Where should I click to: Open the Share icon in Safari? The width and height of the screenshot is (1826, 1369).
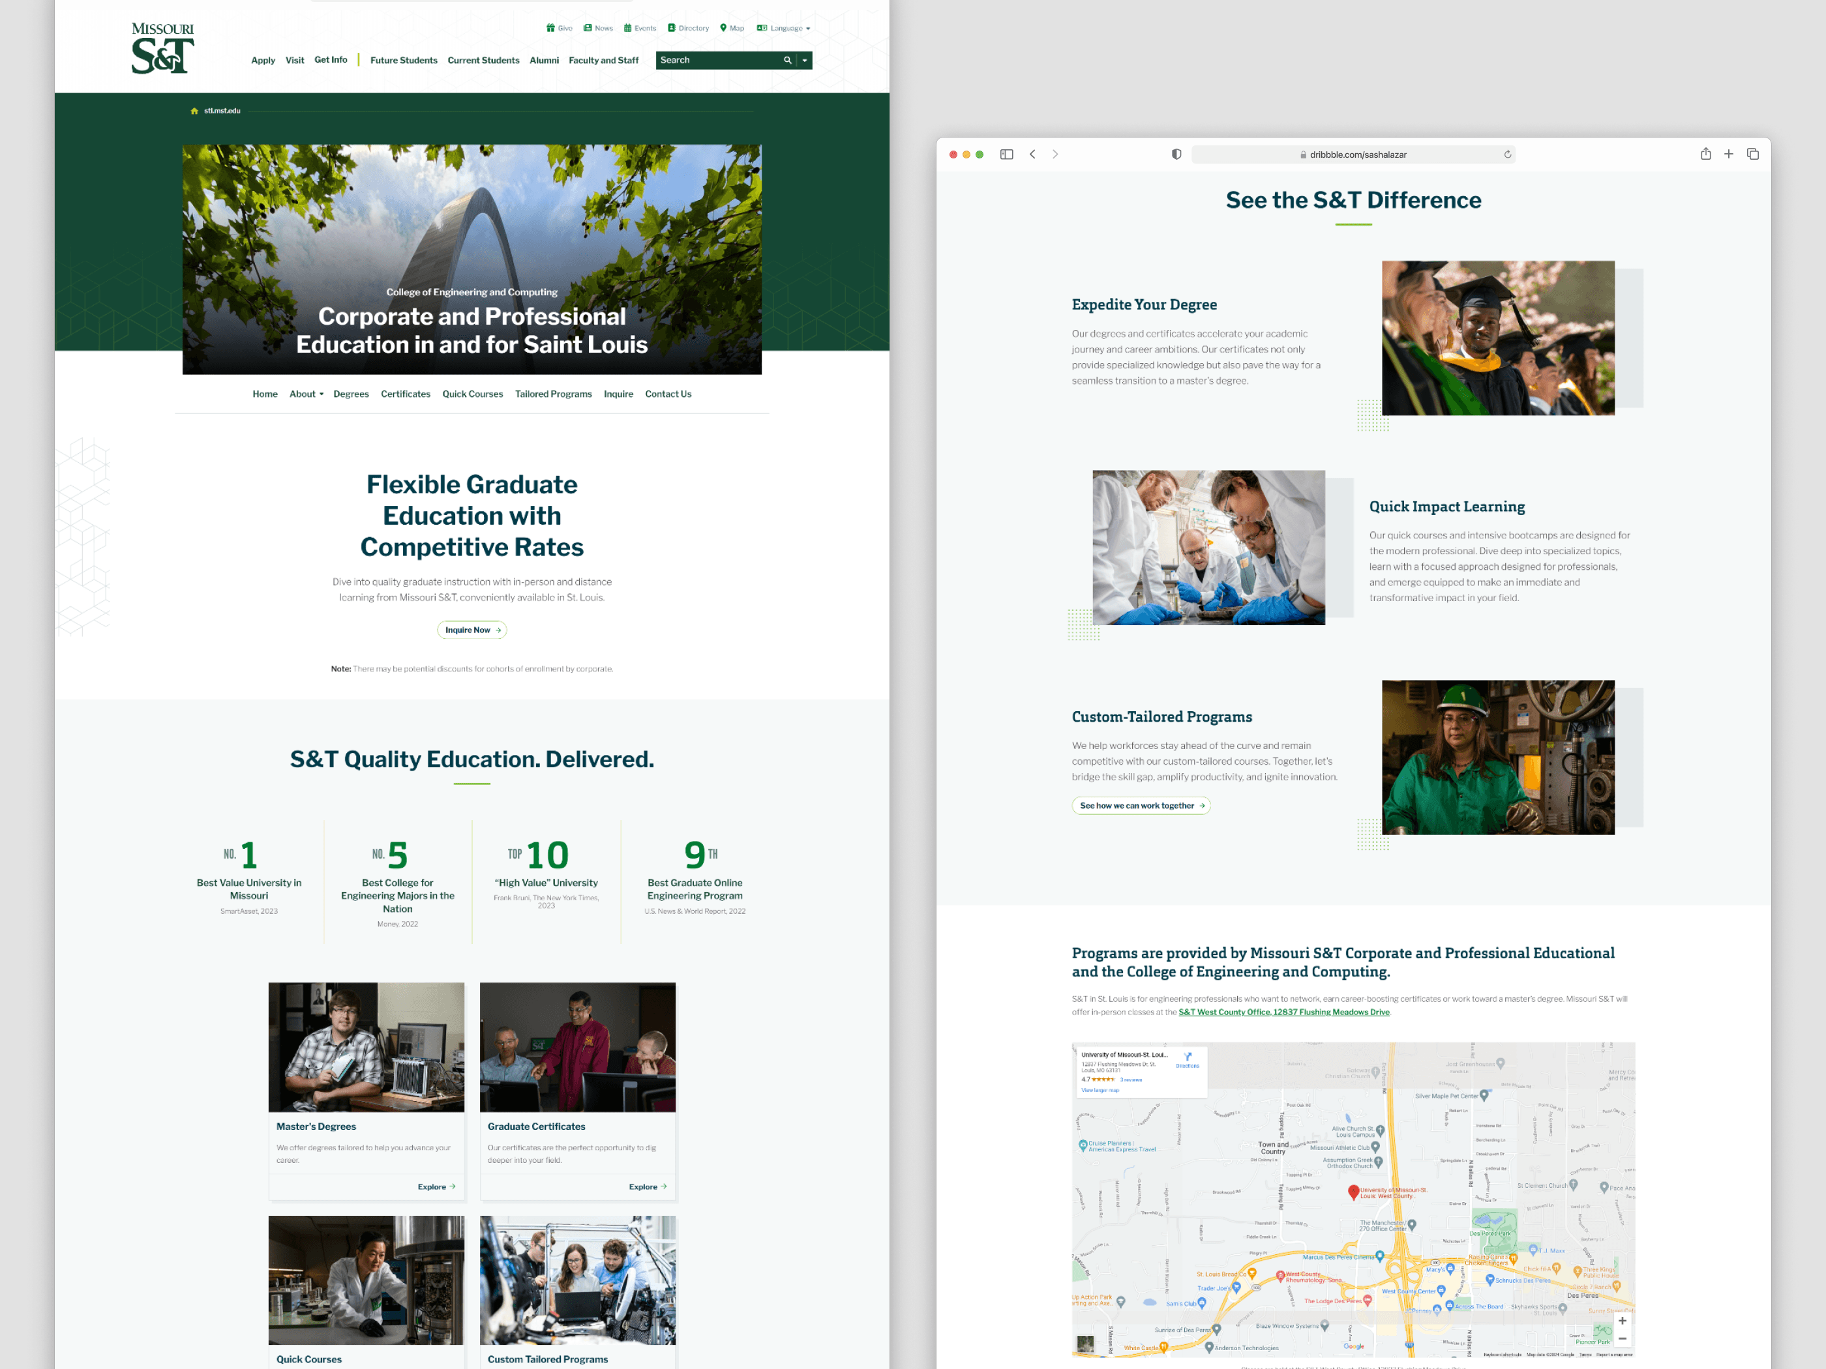click(1705, 155)
